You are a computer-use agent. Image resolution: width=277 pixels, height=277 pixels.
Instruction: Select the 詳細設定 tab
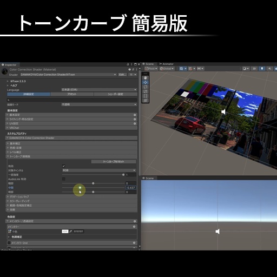tap(29, 94)
